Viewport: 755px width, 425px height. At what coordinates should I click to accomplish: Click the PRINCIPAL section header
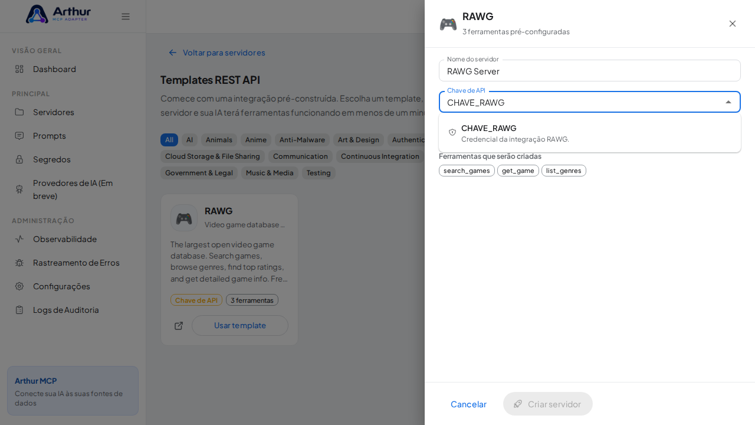(31, 94)
